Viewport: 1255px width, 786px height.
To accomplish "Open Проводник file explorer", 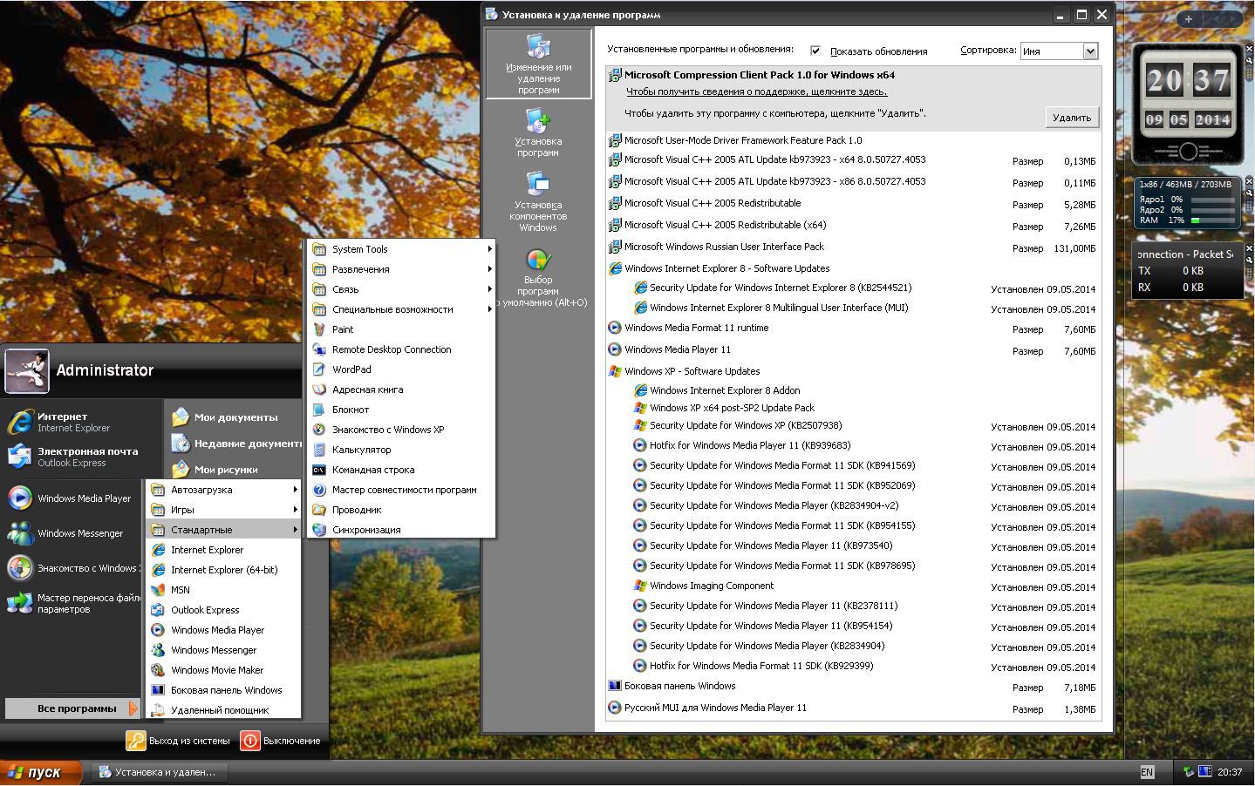I will [401, 510].
